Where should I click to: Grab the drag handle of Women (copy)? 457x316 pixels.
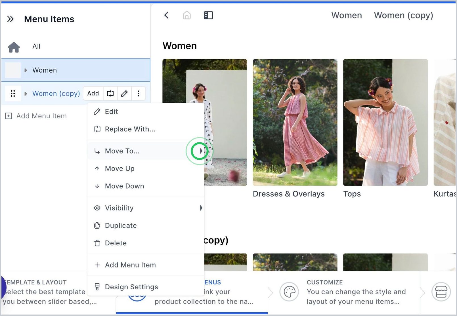point(13,94)
